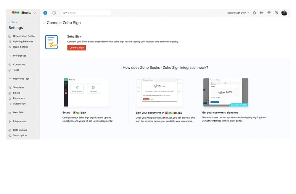Click the 'Connect Zoho Sign' page title

64,23
